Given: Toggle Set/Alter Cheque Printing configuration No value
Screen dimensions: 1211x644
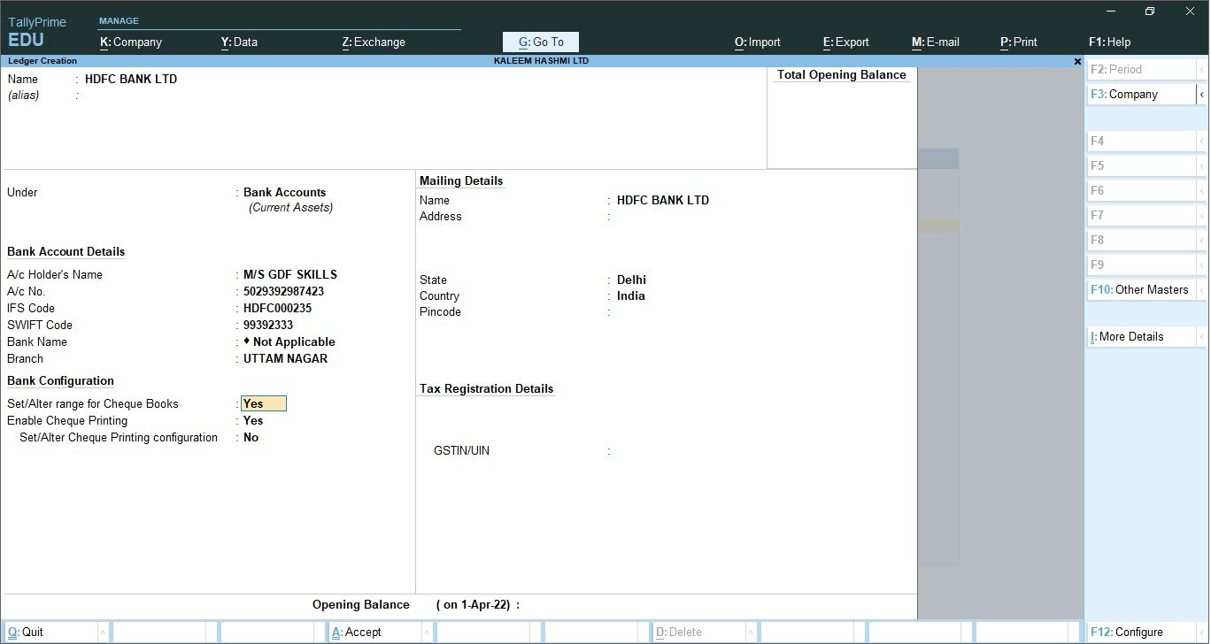Looking at the screenshot, I should click(x=251, y=438).
